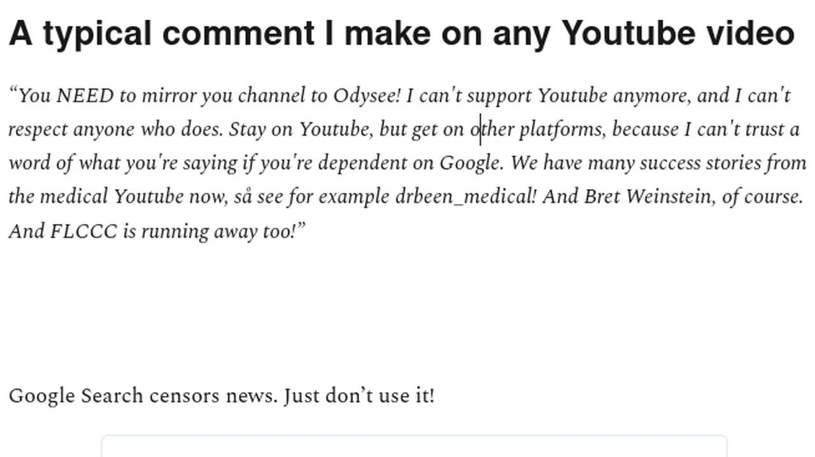This screenshot has height=457, width=815.
Task: Click the word "anymore" in first line
Action: [651, 96]
